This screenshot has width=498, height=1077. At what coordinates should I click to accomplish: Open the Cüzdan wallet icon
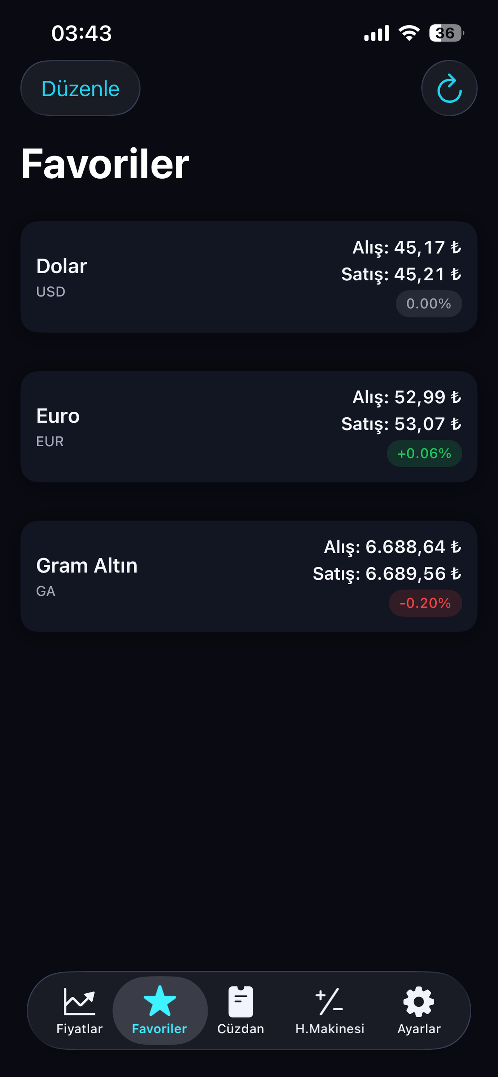click(x=240, y=1001)
